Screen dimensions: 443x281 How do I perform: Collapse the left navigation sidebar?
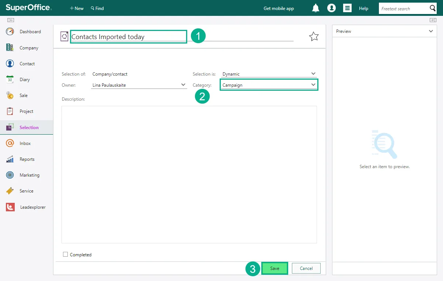[11, 20]
